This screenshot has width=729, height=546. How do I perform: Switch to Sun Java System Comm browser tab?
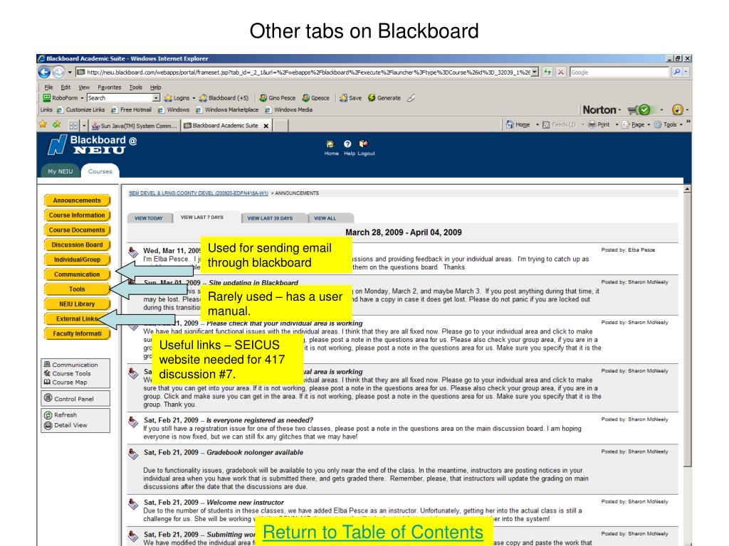coord(135,126)
